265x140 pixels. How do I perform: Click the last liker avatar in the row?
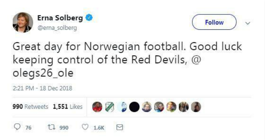pyautogui.click(x=196, y=107)
